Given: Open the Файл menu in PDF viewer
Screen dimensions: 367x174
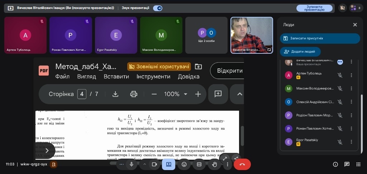Looking at the screenshot, I should point(62,77).
